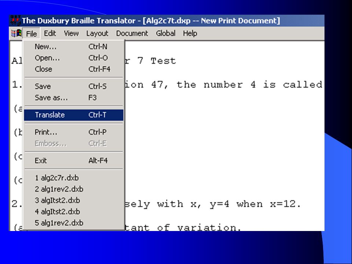The width and height of the screenshot is (352, 264).
Task: Click document line 'y=4 when x=12.'
Action: (x=255, y=204)
